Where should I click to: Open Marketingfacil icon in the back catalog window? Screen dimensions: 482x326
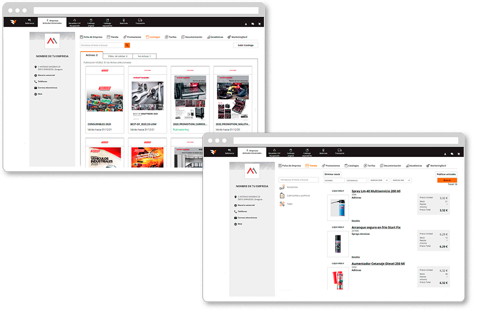[x=230, y=37]
